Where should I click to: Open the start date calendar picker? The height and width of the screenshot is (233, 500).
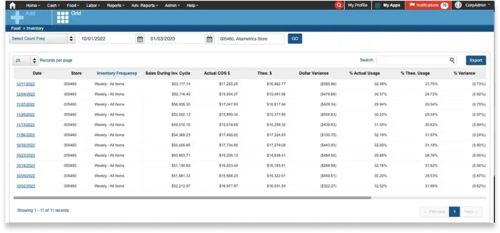point(140,39)
